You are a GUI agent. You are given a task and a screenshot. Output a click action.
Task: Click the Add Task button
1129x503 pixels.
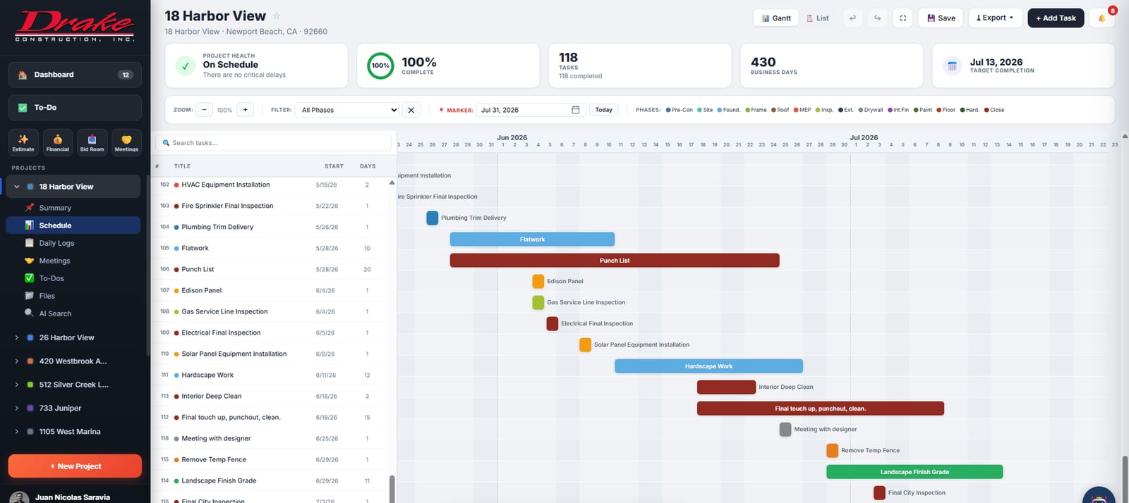(1056, 18)
